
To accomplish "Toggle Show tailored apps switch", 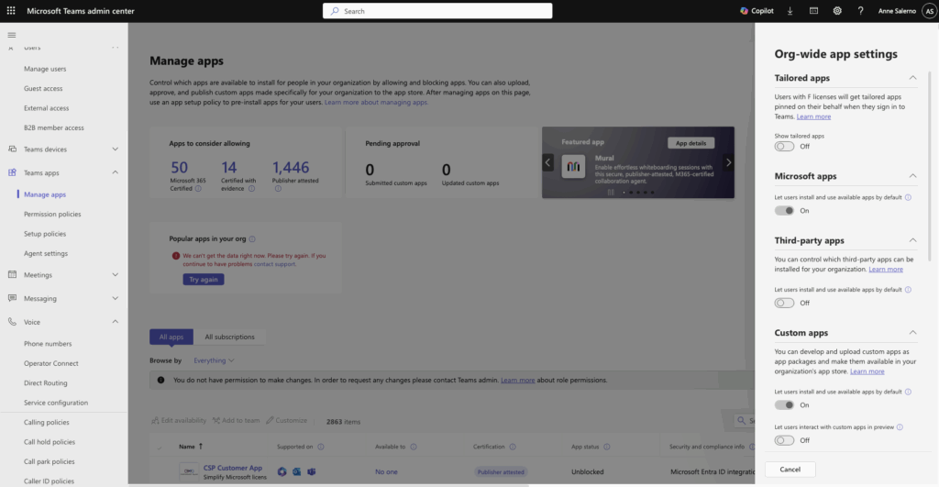I will pos(784,146).
